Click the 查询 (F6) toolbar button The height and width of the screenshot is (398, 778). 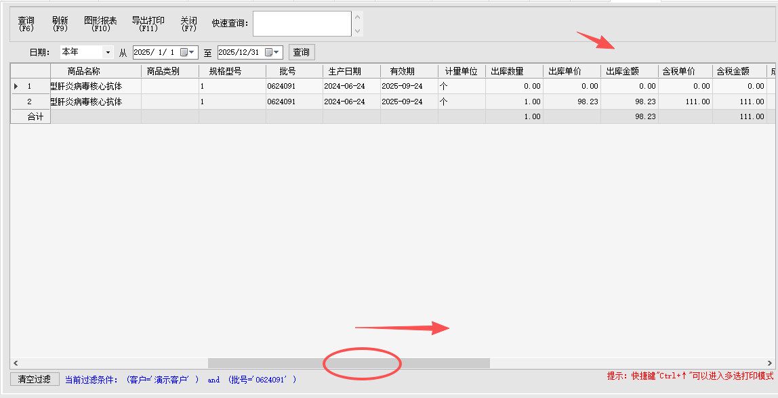[x=26, y=24]
